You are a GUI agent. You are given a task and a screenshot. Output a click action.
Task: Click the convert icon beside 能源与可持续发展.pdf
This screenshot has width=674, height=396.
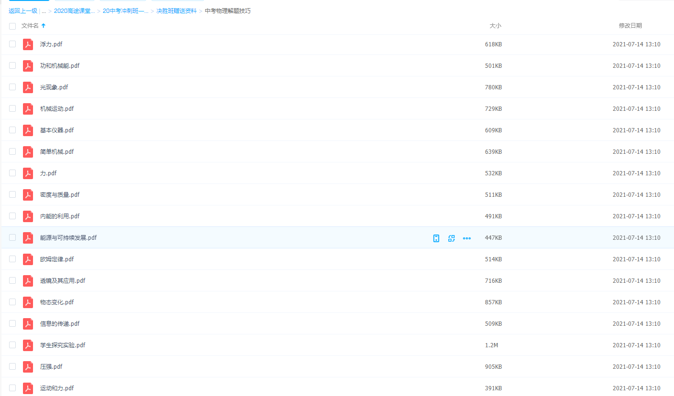tap(451, 238)
